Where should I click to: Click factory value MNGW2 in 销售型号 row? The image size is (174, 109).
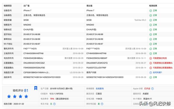(27, 25)
